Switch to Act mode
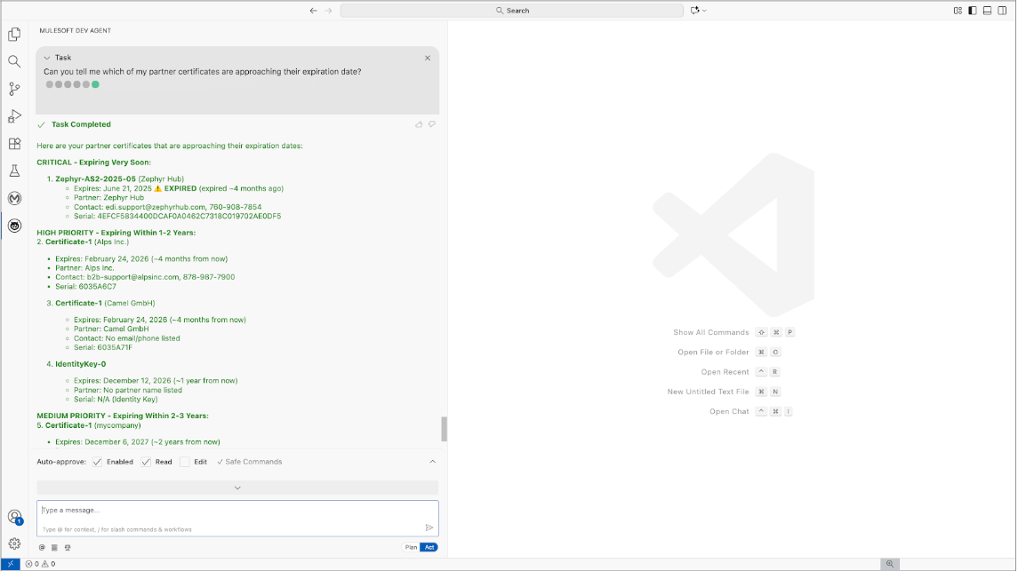 coord(429,547)
